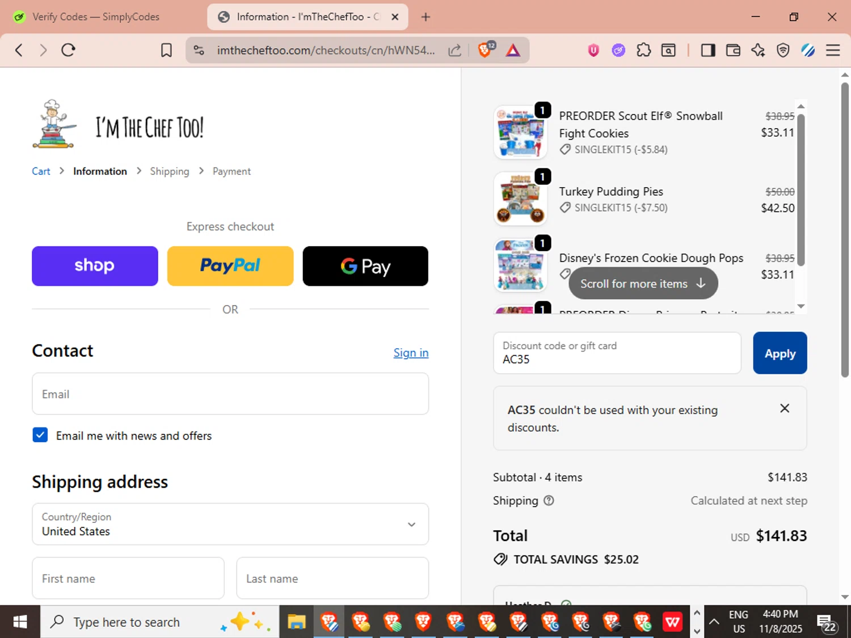
Task: Open site information icon in address bar
Action: click(x=199, y=50)
